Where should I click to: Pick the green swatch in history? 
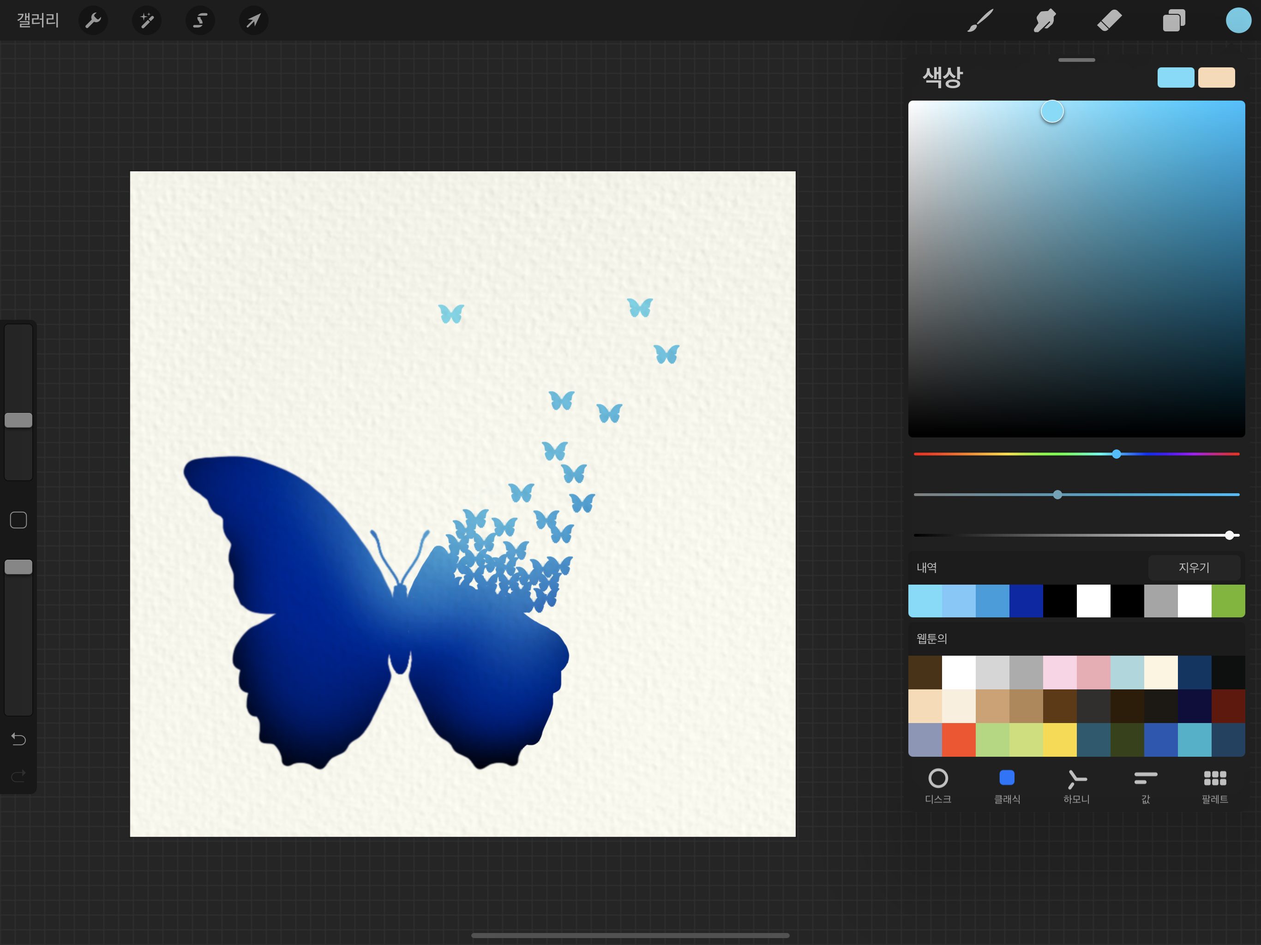pos(1228,601)
